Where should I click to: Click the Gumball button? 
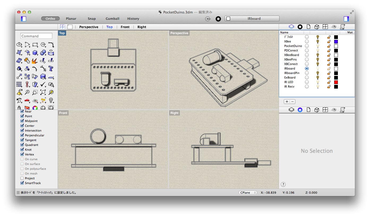pyautogui.click(x=112, y=19)
